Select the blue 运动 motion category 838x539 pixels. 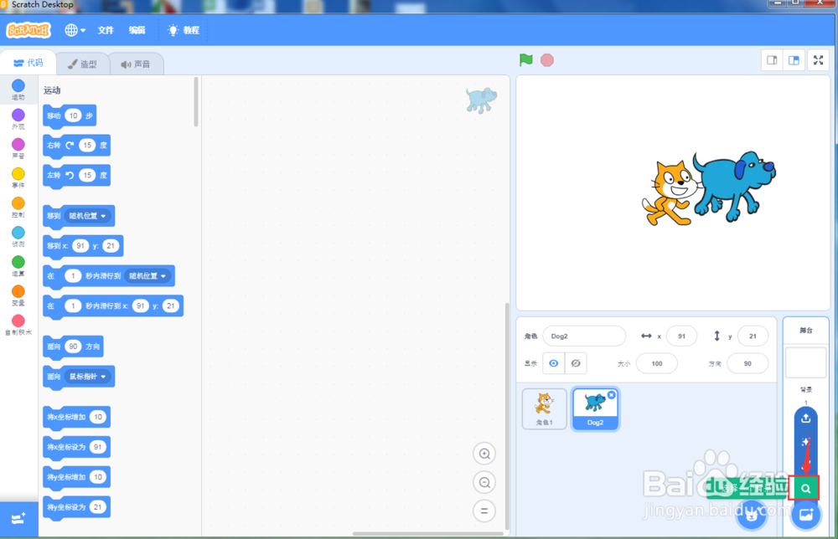(18, 90)
